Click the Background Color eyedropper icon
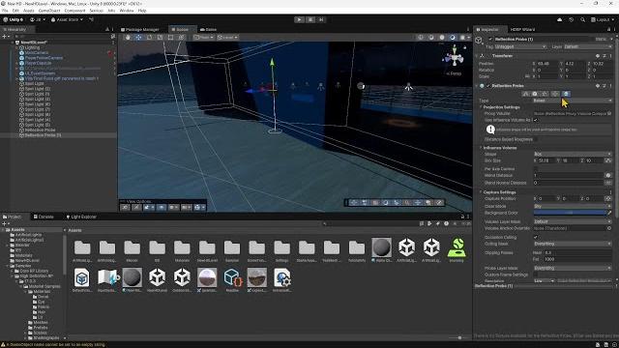 point(609,213)
